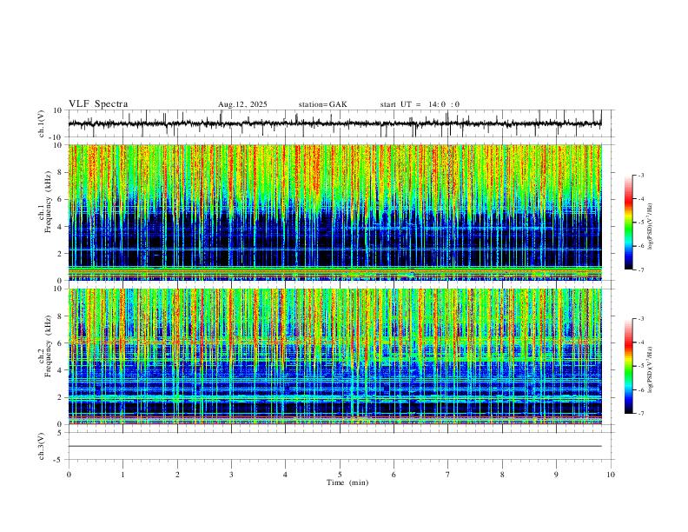
Task: Click the "-3" tick on ch.2 colorbar
Action: point(640,319)
